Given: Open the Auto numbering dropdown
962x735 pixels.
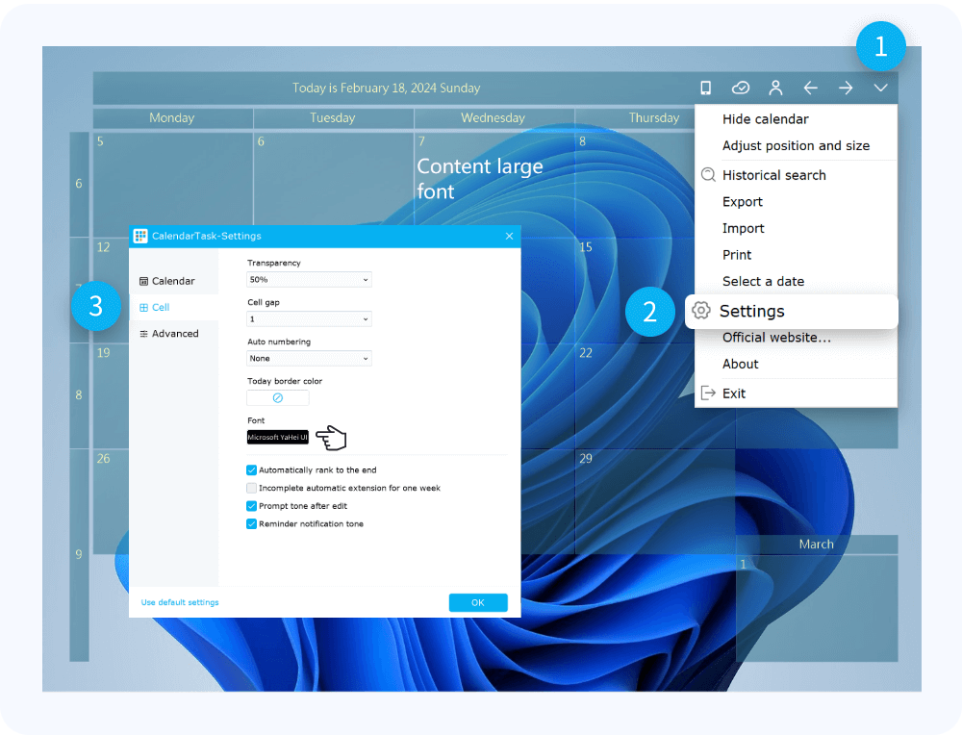Looking at the screenshot, I should click(309, 359).
